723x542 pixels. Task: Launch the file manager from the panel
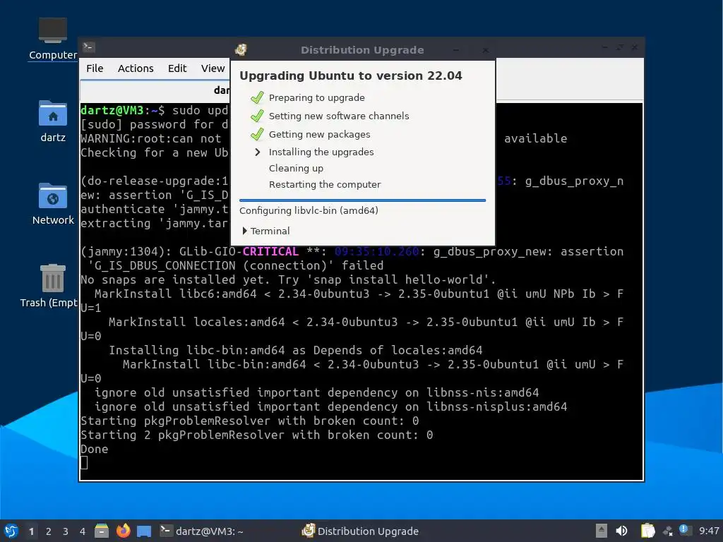tap(102, 531)
